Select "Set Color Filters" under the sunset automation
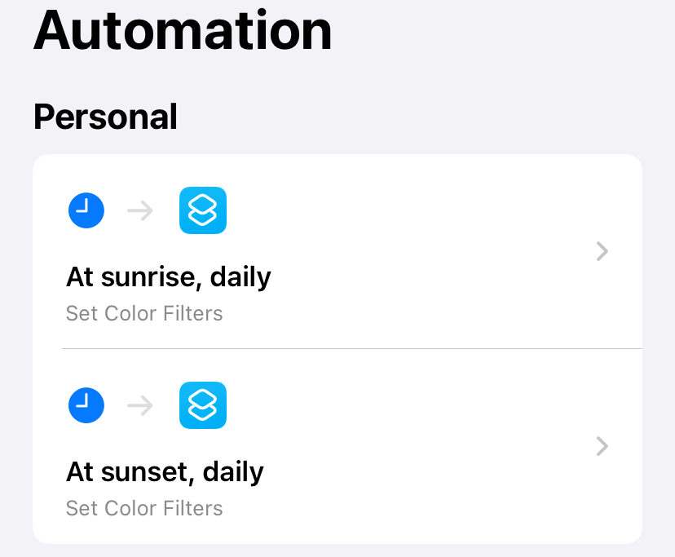This screenshot has height=557, width=675. (144, 508)
